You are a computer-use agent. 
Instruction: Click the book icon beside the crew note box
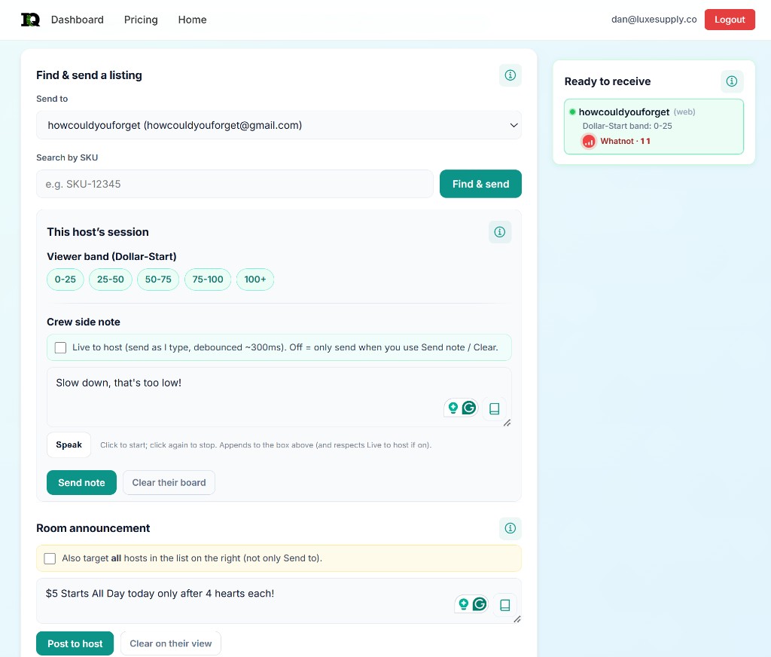(495, 408)
